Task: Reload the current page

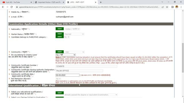Action: [11, 7]
